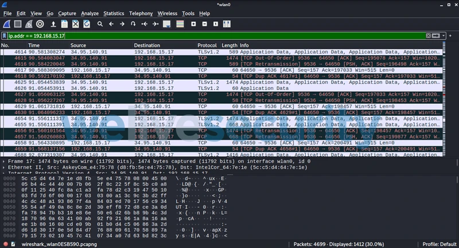Screen dimensions: 459x248
Task: Sort by the No. column header
Action: click(x=13, y=45)
